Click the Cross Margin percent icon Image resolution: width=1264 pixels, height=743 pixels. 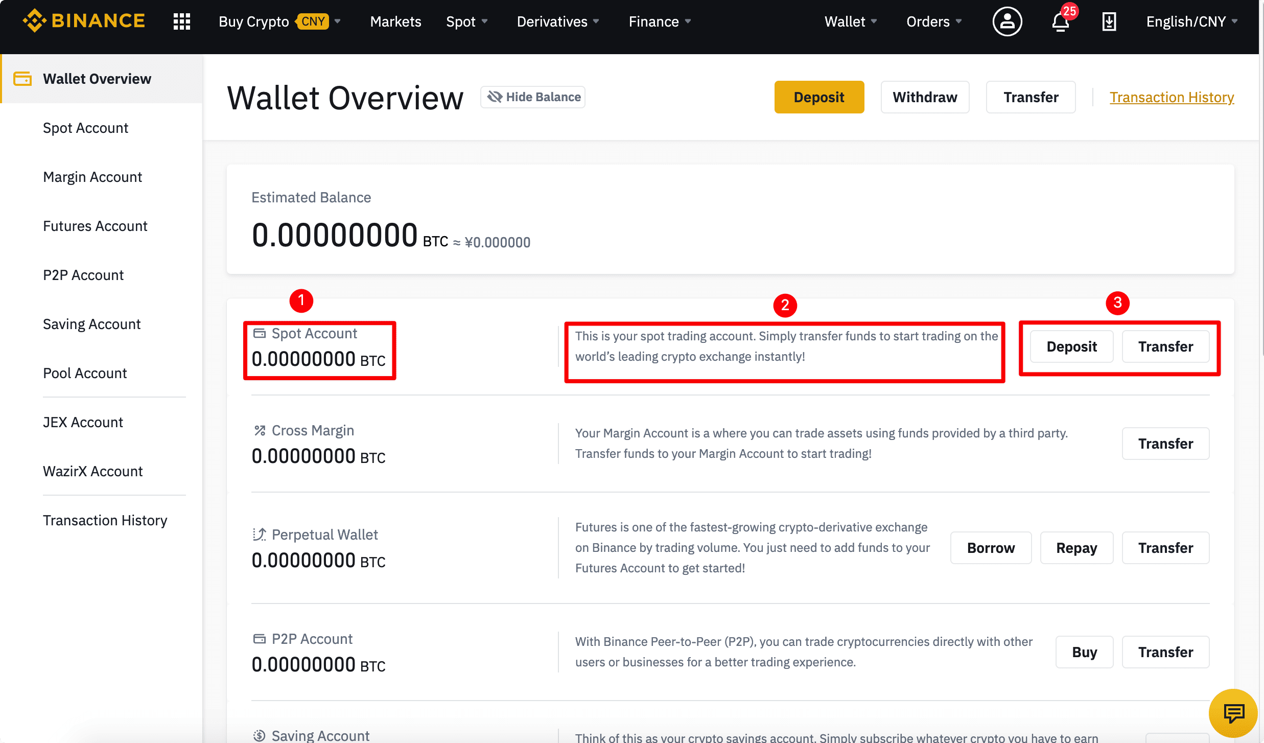260,430
